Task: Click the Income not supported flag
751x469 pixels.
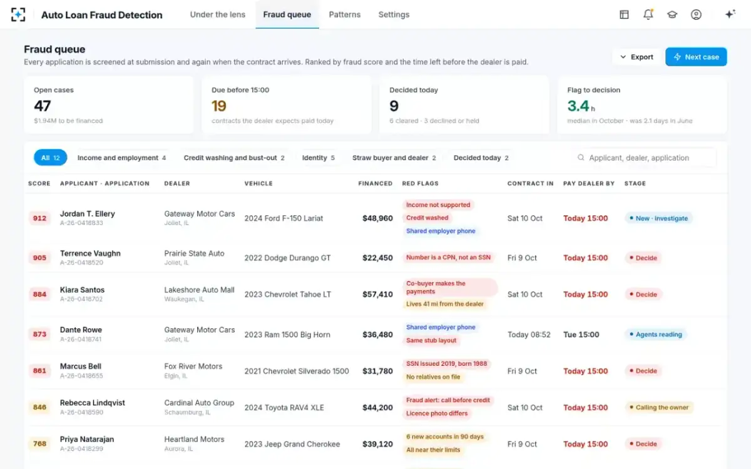Action: pyautogui.click(x=438, y=204)
